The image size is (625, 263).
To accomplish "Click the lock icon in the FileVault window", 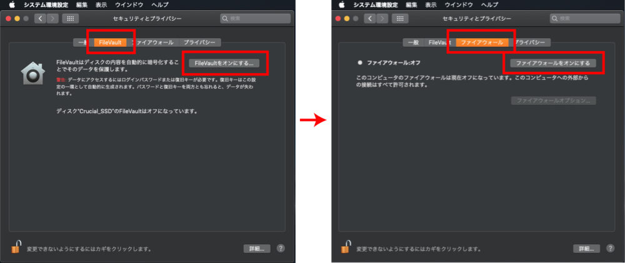I will 16,247.
